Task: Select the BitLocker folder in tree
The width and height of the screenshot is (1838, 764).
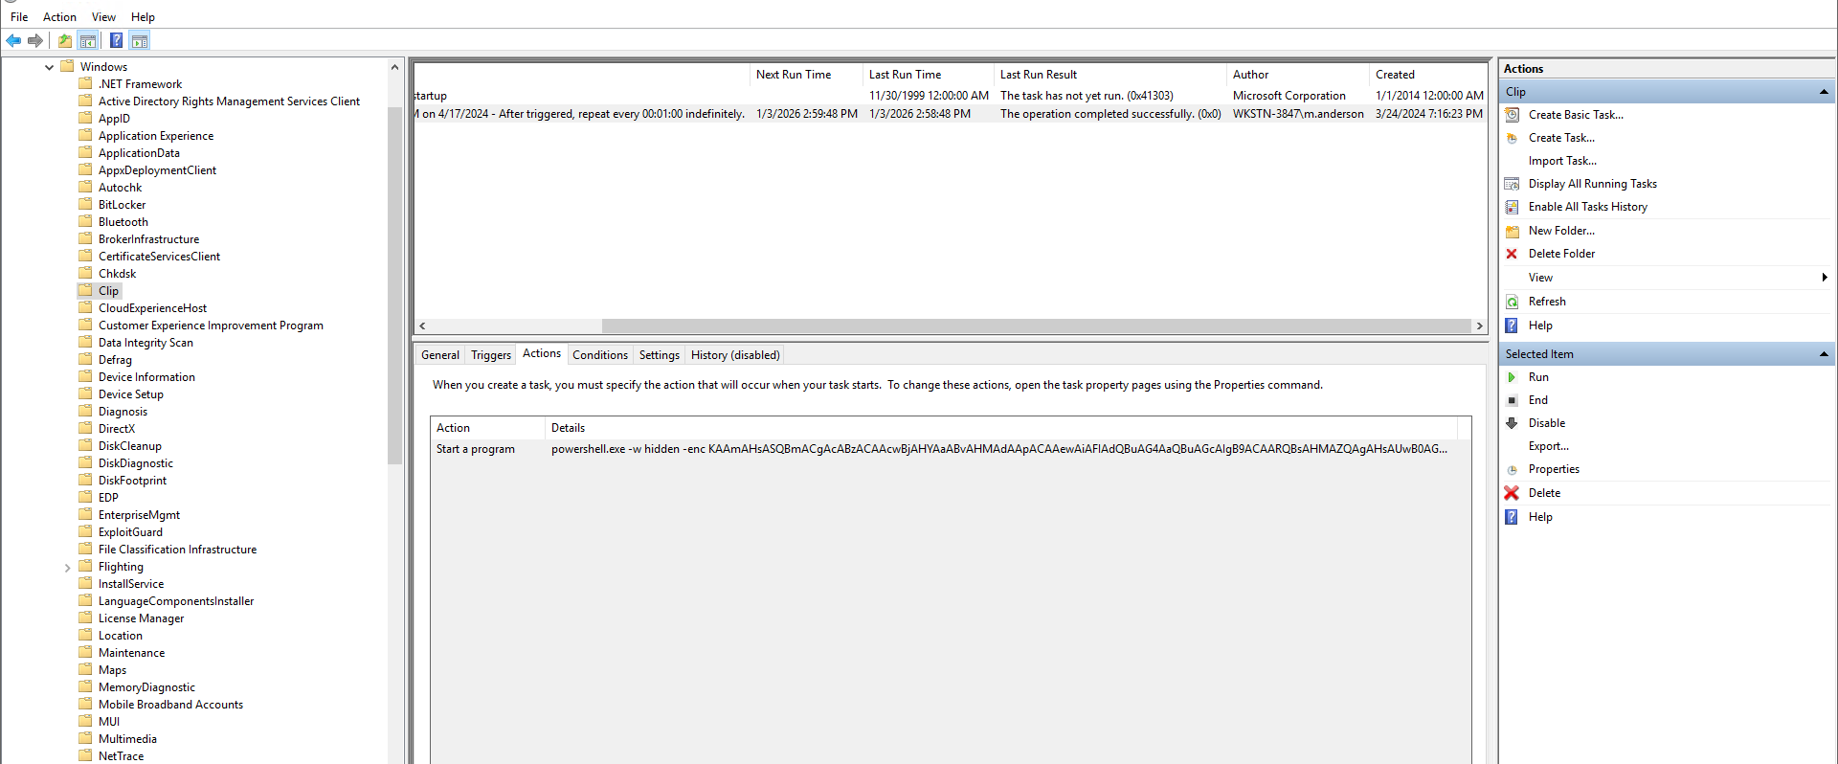Action: [x=122, y=205]
